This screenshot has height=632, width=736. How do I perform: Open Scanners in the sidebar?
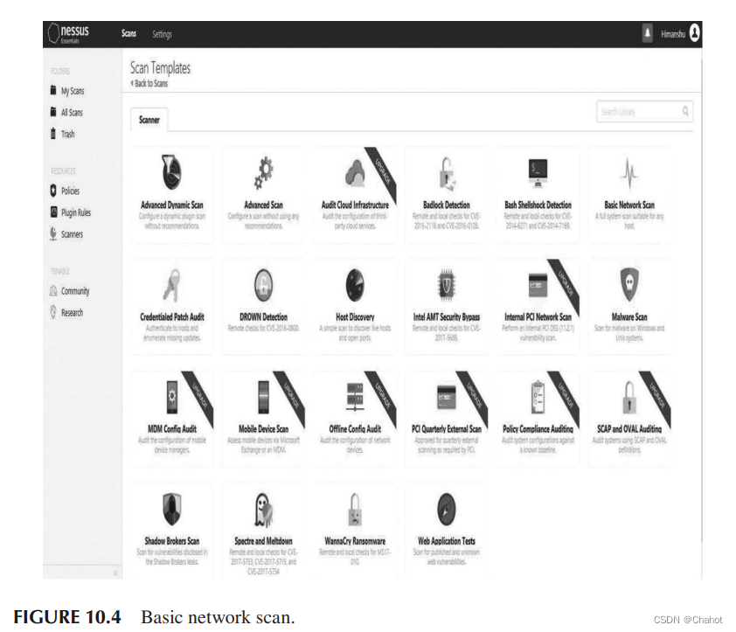(x=66, y=233)
